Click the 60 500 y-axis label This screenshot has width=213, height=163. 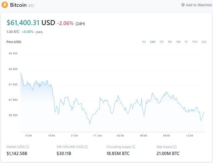[x=13, y=115]
